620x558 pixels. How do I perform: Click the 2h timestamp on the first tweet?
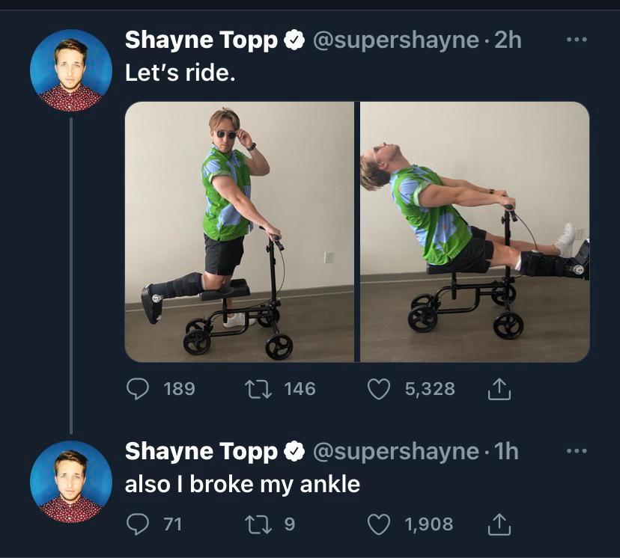click(x=508, y=40)
